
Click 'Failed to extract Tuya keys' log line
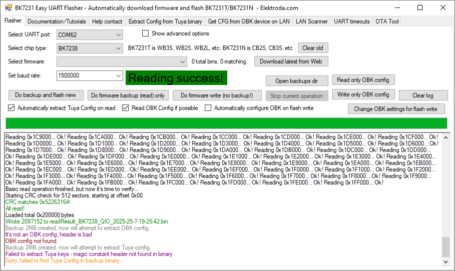[89, 254]
